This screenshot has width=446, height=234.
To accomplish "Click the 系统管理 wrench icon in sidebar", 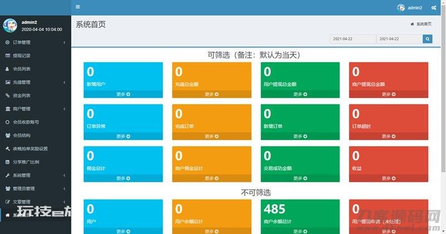I will [x=8, y=175].
